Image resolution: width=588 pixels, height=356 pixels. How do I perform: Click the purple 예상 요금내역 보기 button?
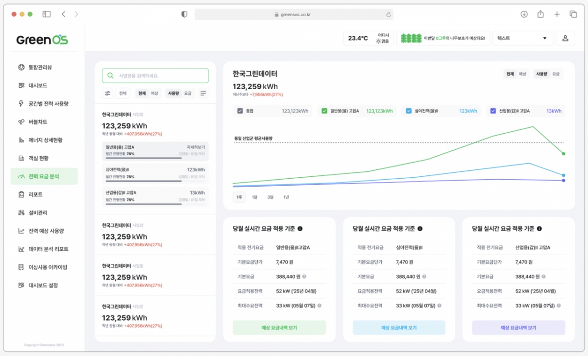pyautogui.click(x=518, y=327)
